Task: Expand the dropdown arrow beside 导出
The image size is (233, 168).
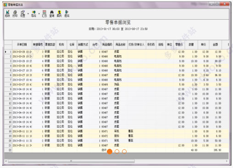Action: pyautogui.click(x=39, y=14)
